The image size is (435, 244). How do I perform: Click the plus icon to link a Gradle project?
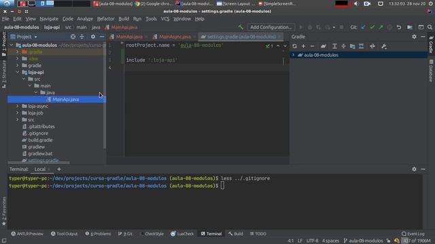(x=303, y=46)
